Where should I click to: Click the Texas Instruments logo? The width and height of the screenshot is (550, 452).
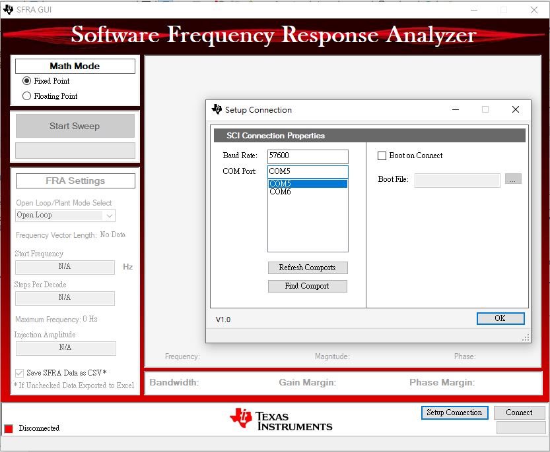[281, 420]
